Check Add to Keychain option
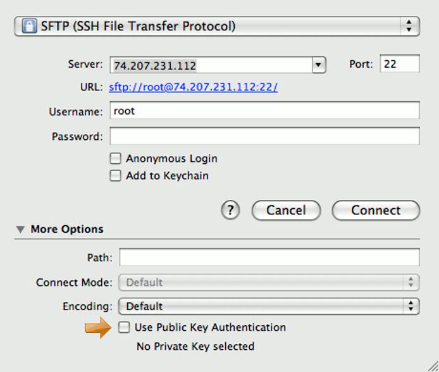Screen dimensions: 439x372 [x=115, y=176]
